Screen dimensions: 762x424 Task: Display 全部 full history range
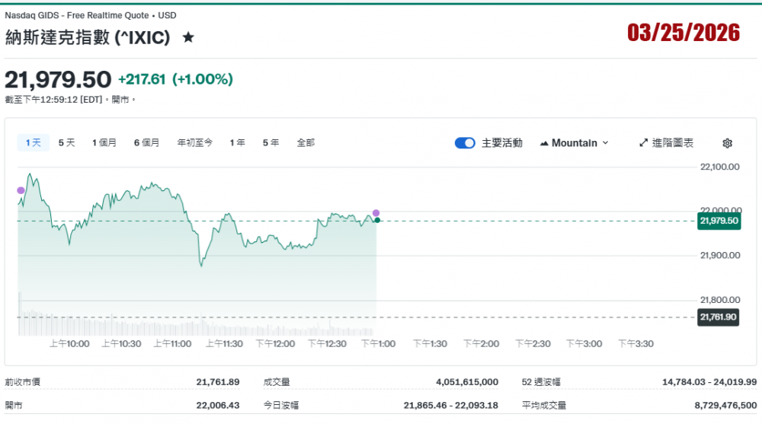coord(306,142)
